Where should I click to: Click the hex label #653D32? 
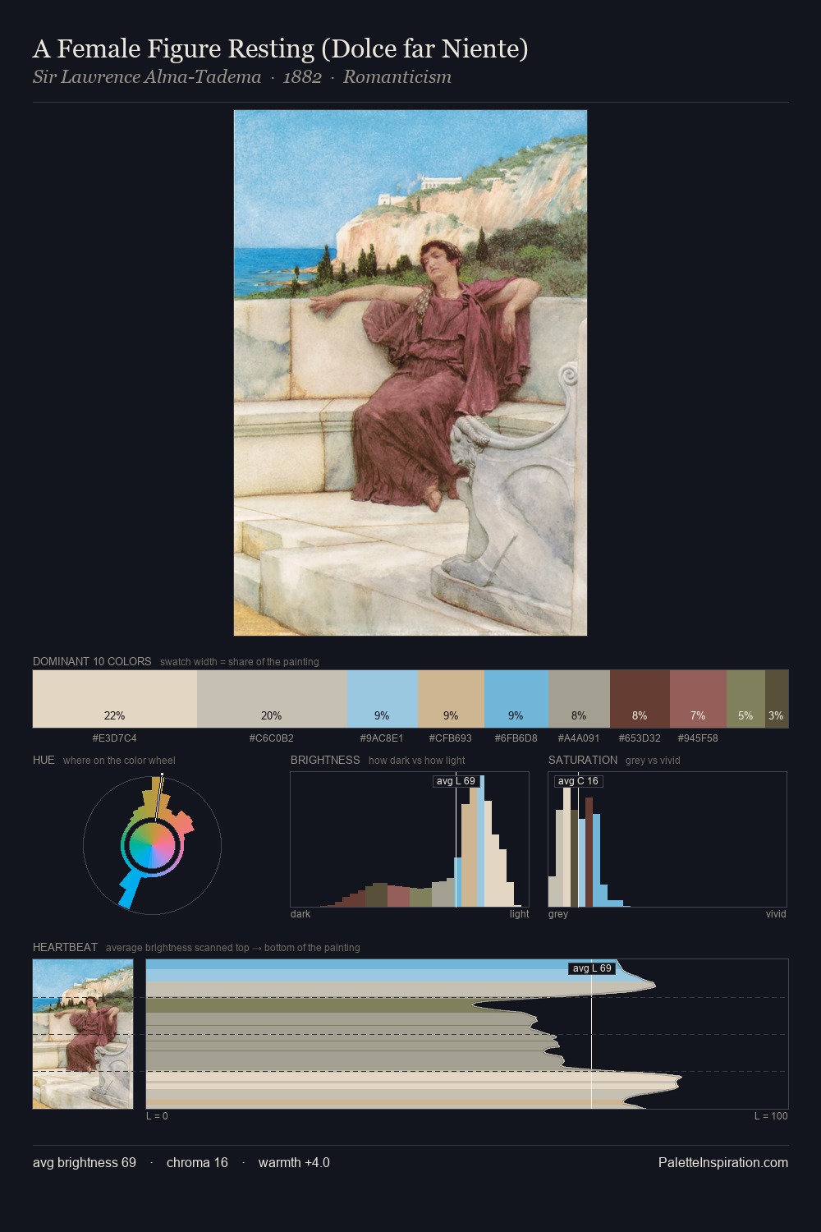tap(640, 738)
